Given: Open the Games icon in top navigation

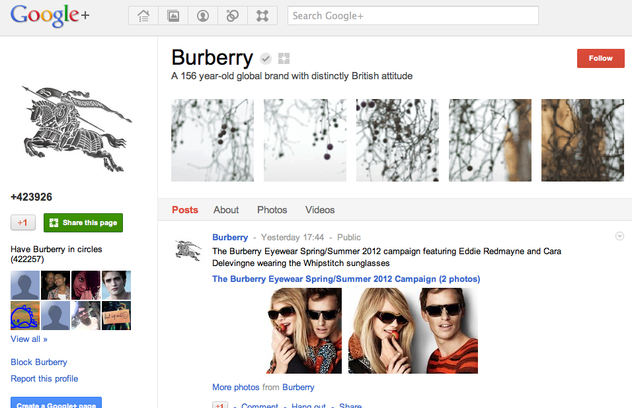Looking at the screenshot, I should coord(262,16).
